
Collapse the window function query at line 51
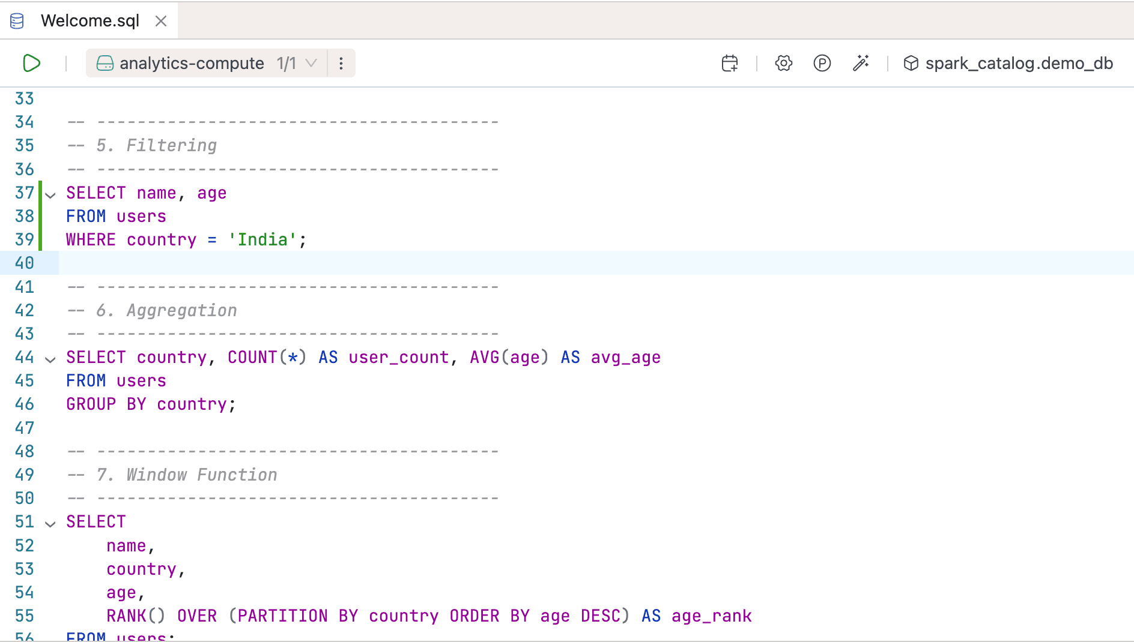click(50, 523)
